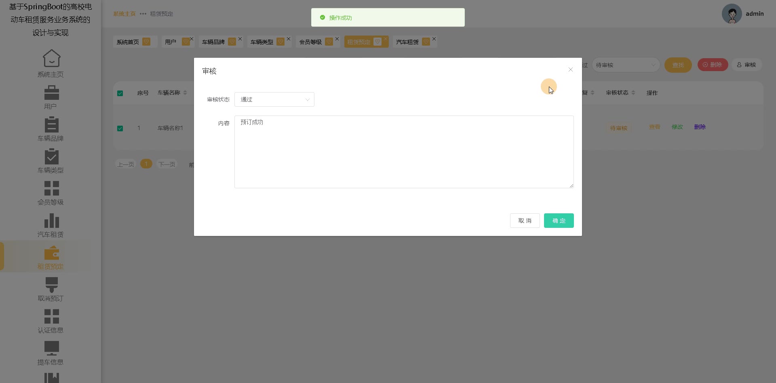776x383 pixels.
Task: Click 修改 link in row 1
Action: [x=677, y=127]
